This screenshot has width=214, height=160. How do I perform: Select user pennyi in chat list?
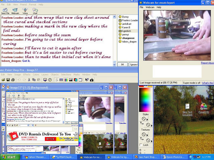[125, 35]
